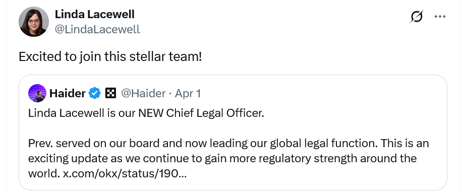466x194 pixels.
Task: Select the word "world." in quoted post
Action: point(44,173)
